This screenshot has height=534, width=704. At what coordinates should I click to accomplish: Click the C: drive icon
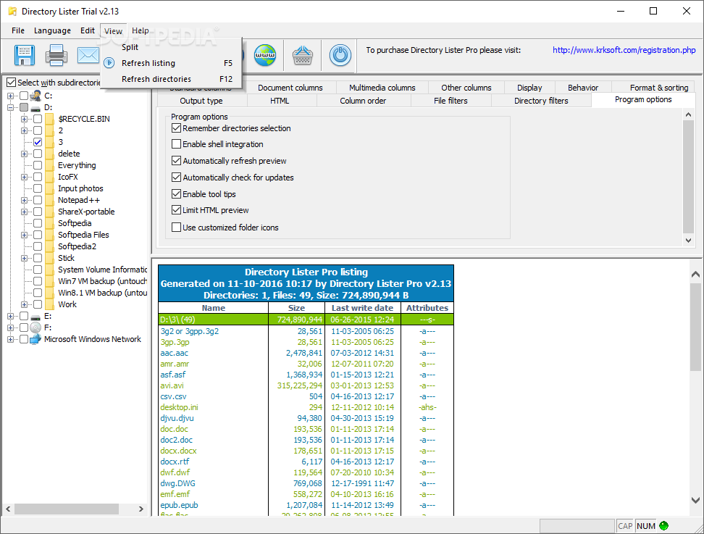tap(35, 95)
